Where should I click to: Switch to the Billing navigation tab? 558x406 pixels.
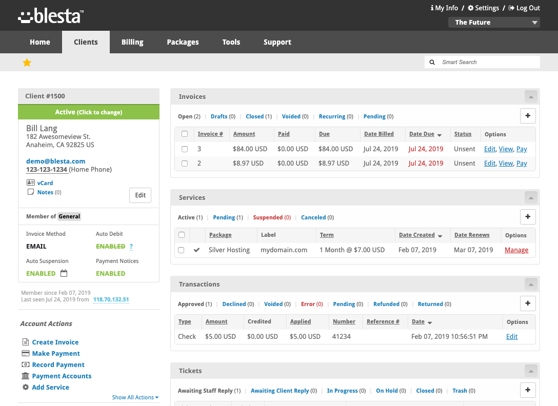point(132,42)
